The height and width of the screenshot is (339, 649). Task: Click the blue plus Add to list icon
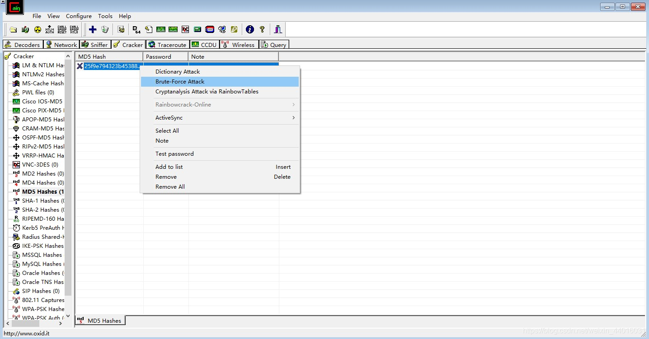pyautogui.click(x=93, y=30)
